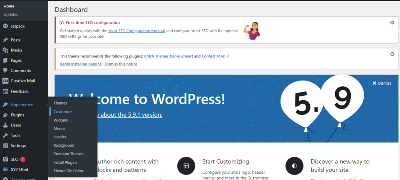This screenshot has height=180, width=400.
Task: Open Header in Appearance flyout
Action: [60, 137]
